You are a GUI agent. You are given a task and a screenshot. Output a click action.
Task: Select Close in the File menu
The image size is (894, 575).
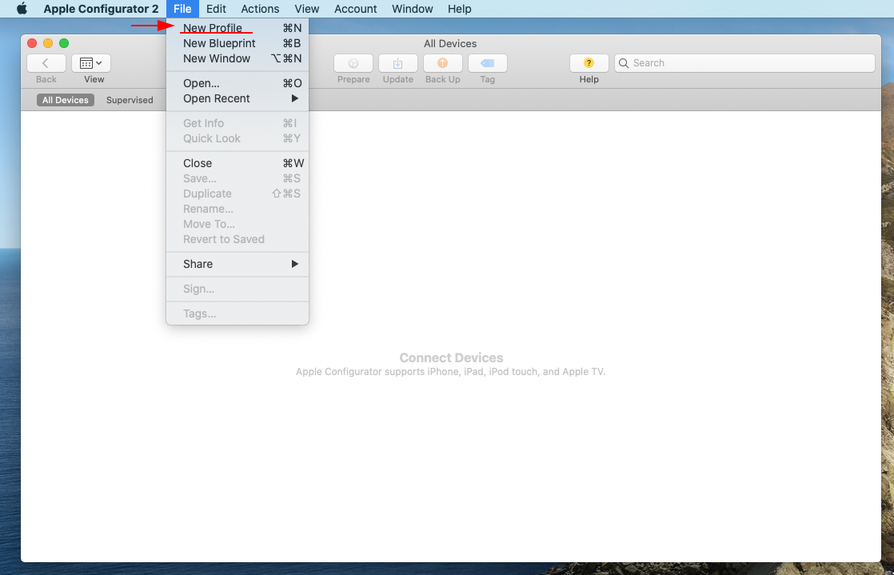(237, 163)
